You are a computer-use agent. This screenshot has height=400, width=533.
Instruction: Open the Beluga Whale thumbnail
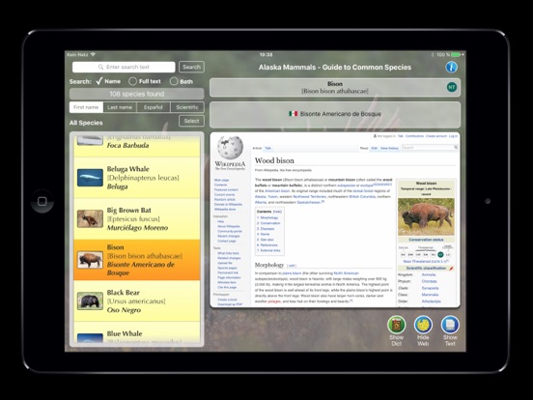tap(90, 178)
